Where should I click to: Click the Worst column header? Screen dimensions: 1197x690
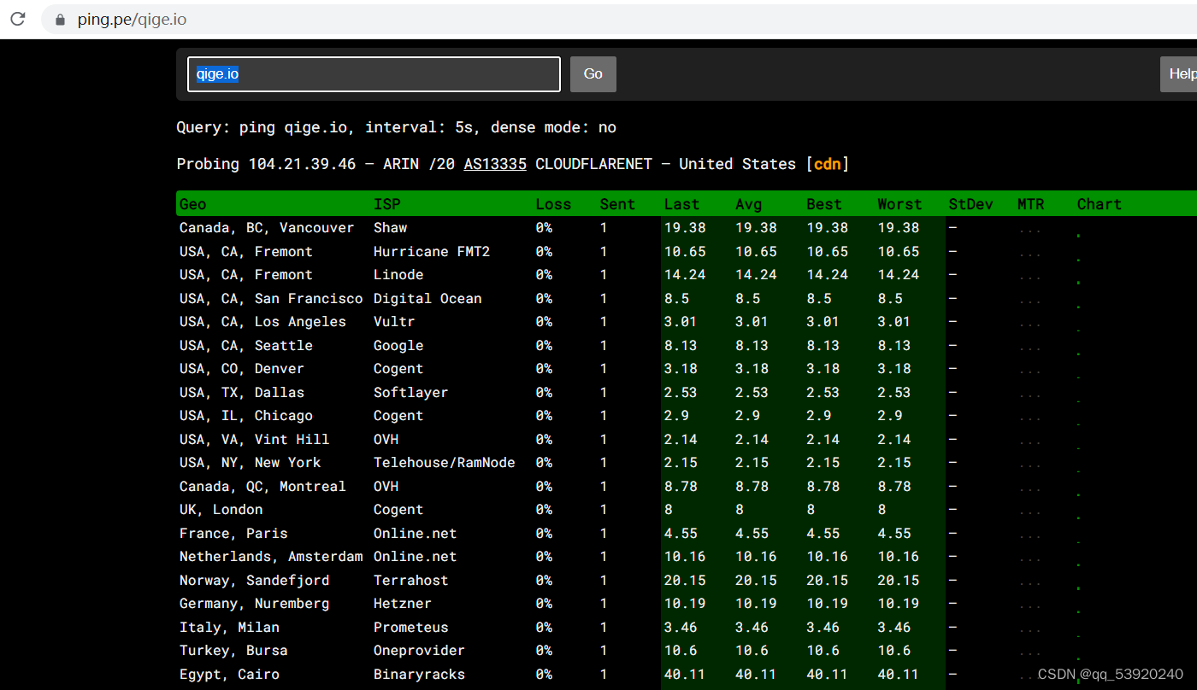coord(899,204)
